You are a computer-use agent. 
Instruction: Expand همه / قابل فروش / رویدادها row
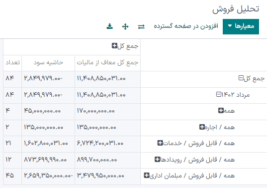(x=194, y=160)
